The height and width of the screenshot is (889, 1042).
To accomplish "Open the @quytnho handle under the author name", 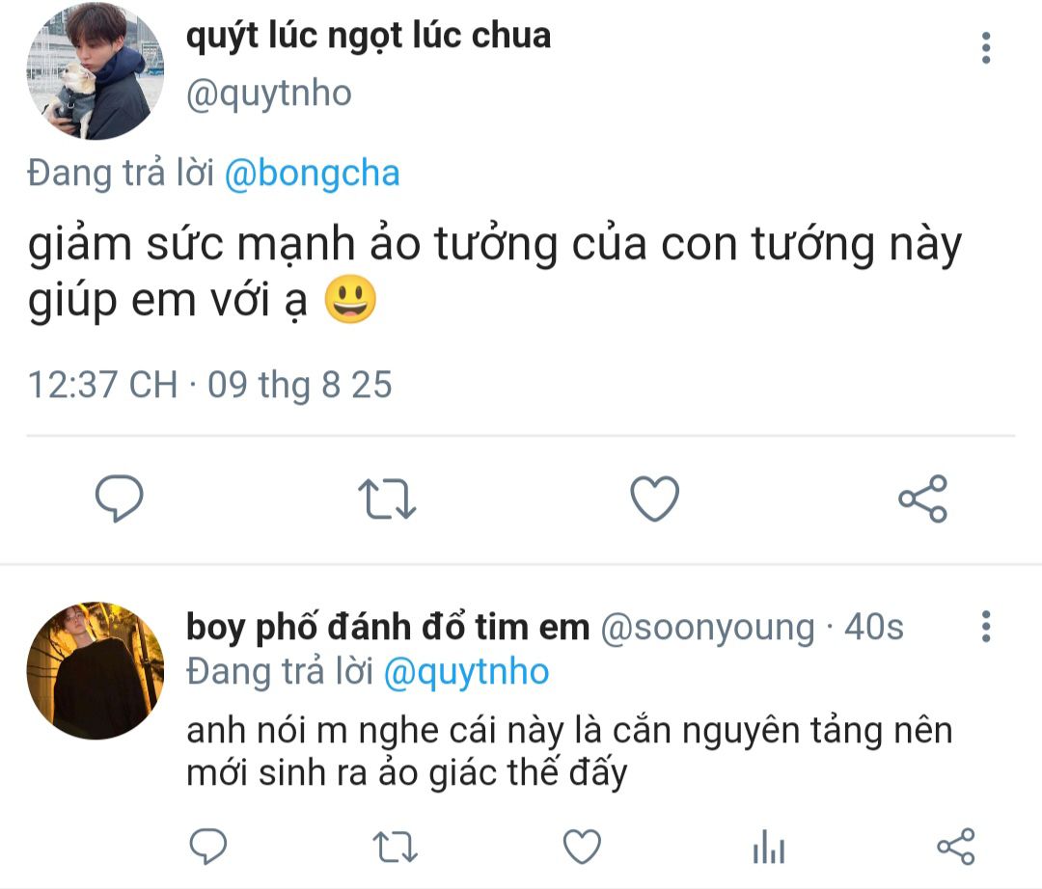I will pyautogui.click(x=268, y=94).
